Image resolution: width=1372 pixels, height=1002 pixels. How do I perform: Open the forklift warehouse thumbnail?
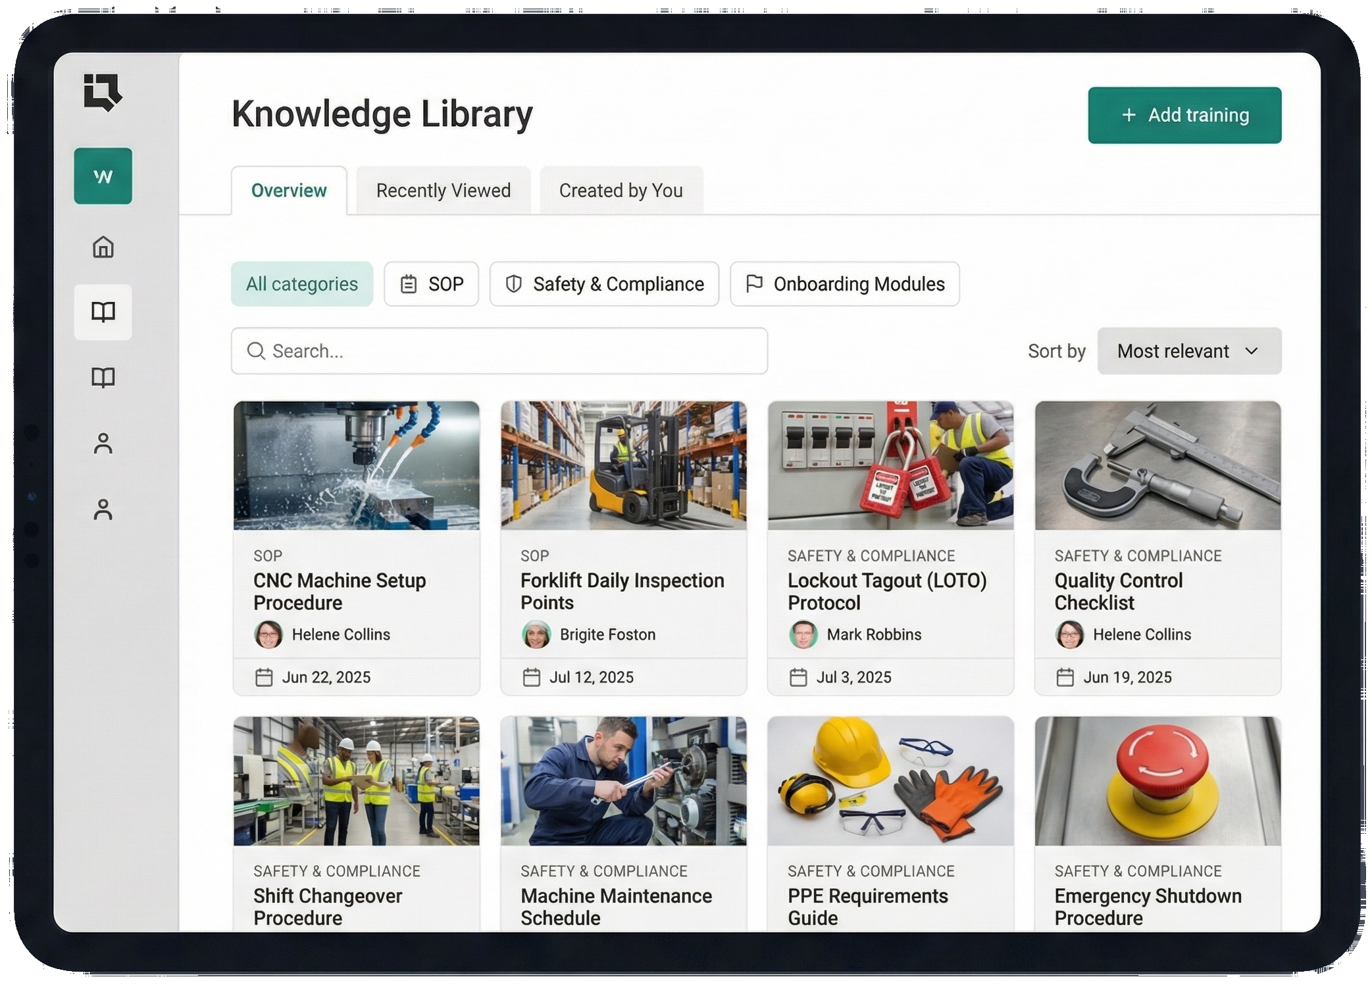coord(623,465)
